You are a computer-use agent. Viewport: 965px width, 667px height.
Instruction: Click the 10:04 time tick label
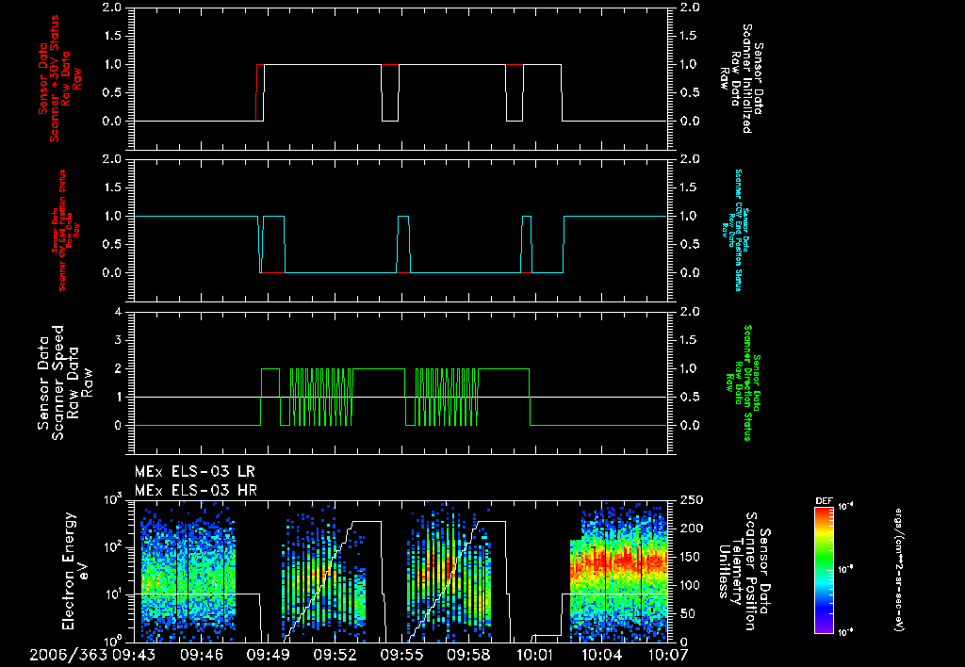click(601, 655)
